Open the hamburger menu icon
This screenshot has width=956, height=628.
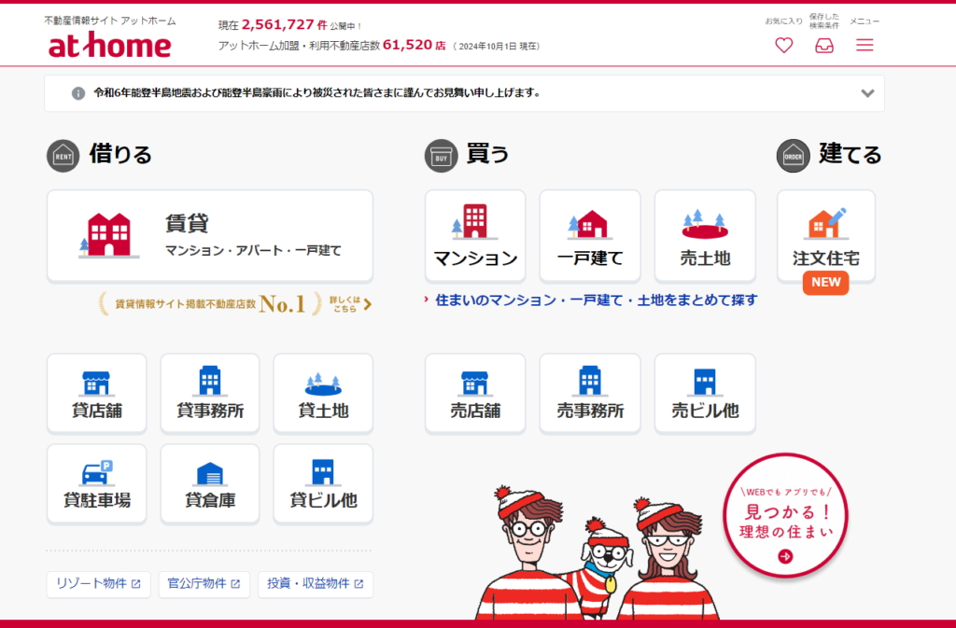865,45
